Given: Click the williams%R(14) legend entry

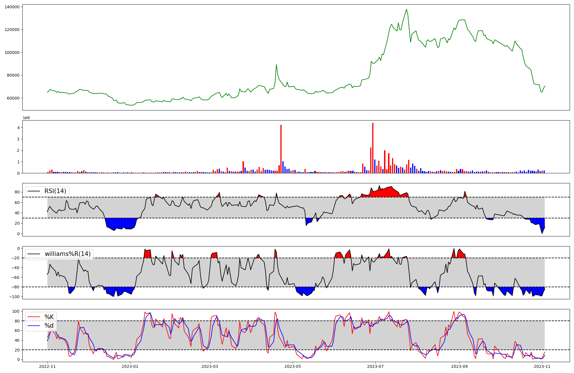Looking at the screenshot, I should 67,254.
